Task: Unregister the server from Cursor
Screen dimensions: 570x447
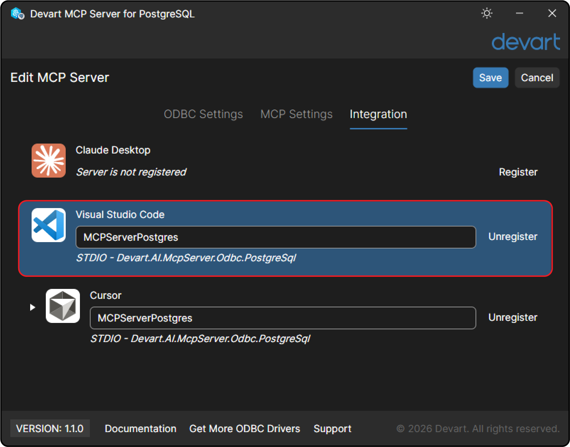Action: tap(513, 317)
